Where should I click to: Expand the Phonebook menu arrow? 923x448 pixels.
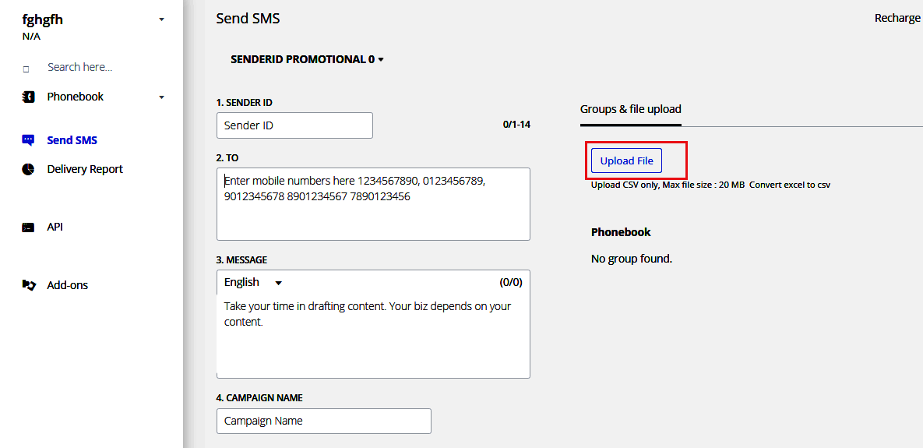click(x=162, y=97)
